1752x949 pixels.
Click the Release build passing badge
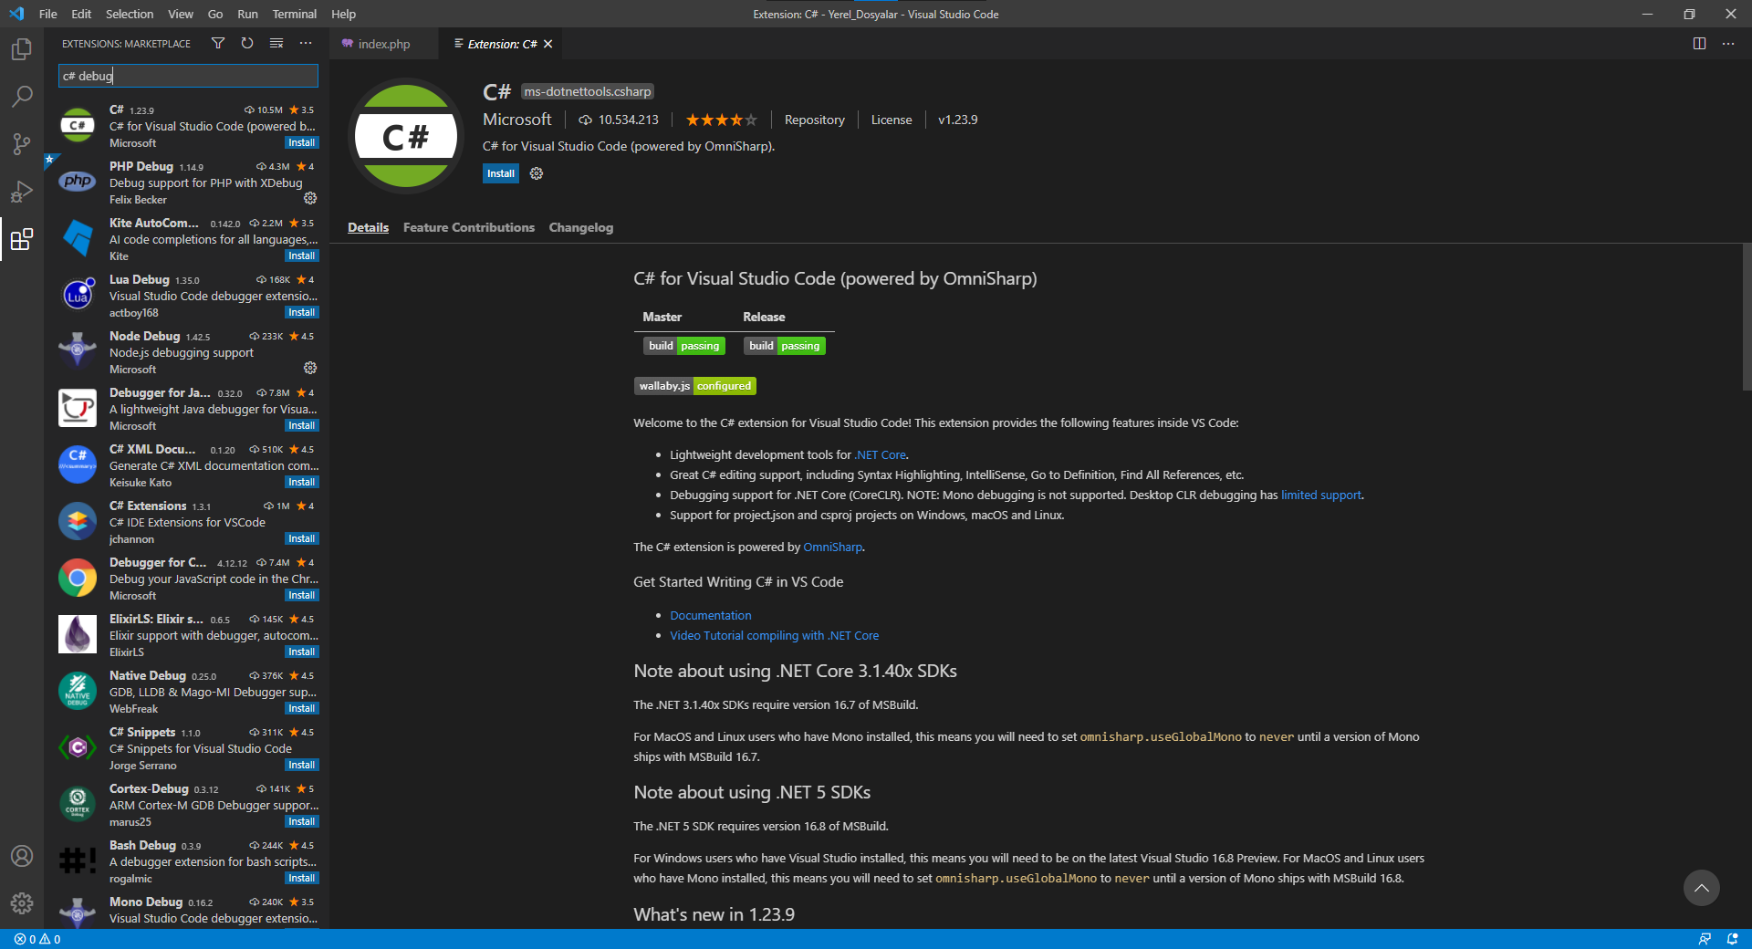[785, 346]
